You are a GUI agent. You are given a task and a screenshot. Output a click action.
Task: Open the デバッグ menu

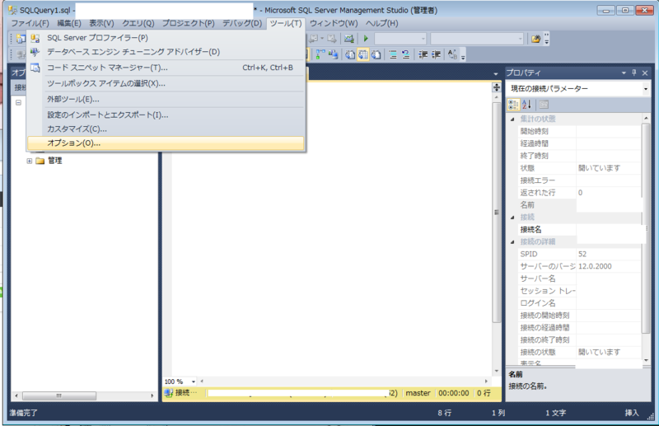242,23
